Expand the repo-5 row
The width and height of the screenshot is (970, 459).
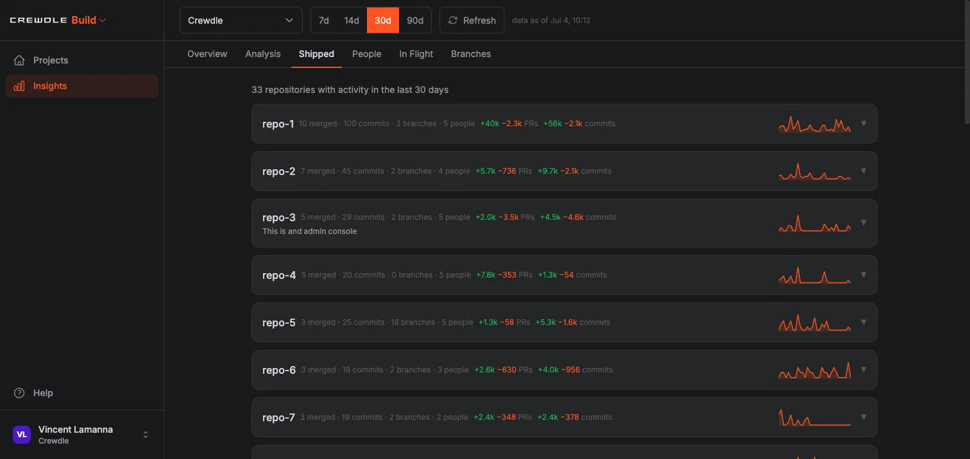coord(864,322)
